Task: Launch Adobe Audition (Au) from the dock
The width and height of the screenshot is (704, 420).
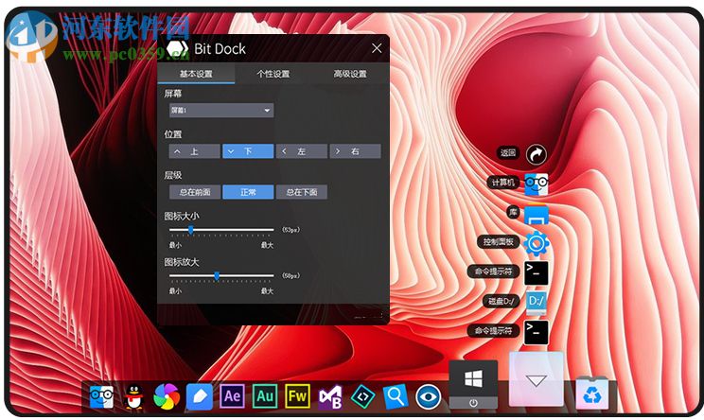Action: tap(265, 396)
